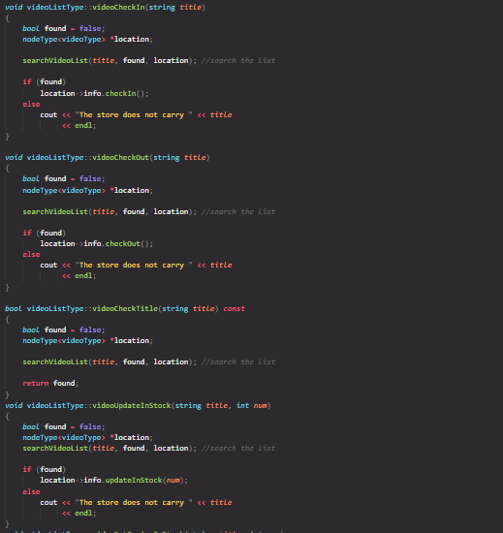
Task: Click the 'The store does not carry' string in videoCheckIn
Action: tap(134, 115)
